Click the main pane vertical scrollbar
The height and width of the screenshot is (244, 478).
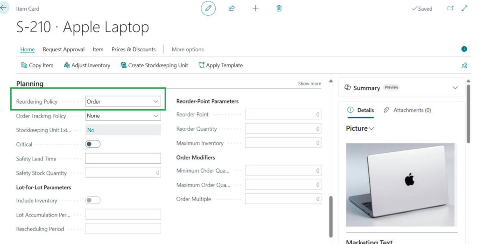click(x=331, y=216)
